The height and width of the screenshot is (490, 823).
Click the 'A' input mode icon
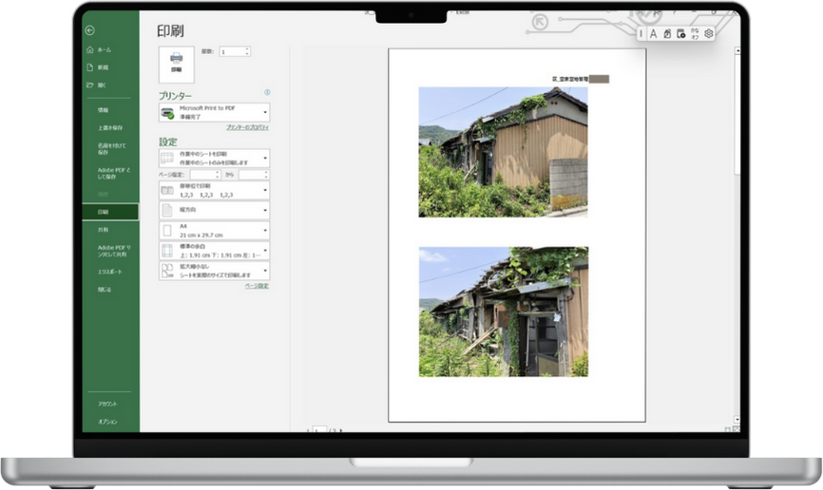653,33
